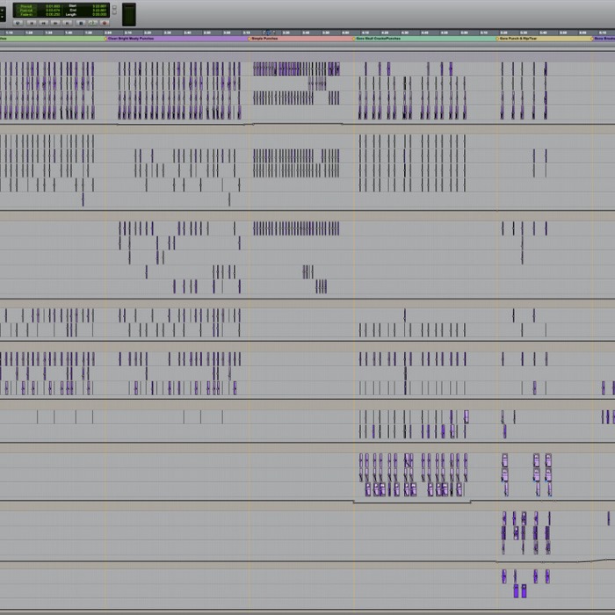Click the Rewind transport button
The width and height of the screenshot is (615, 615).
pos(44,23)
